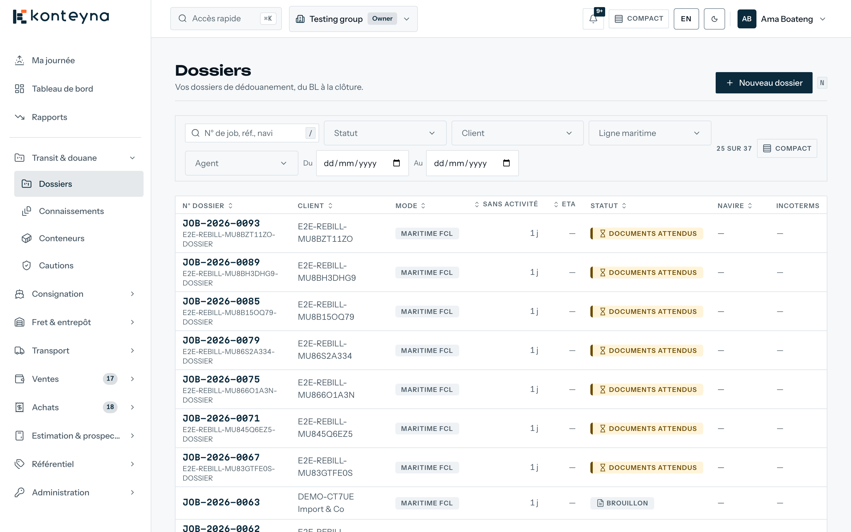Click the Ventes wallet icon
Viewport: 851px width, 532px height.
point(19,379)
